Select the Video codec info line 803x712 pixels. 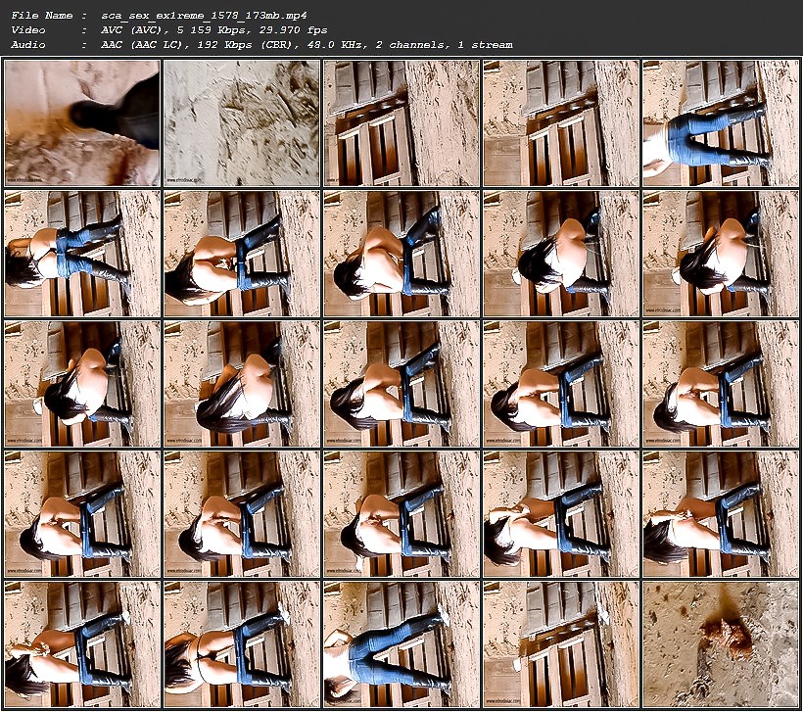[x=169, y=30]
